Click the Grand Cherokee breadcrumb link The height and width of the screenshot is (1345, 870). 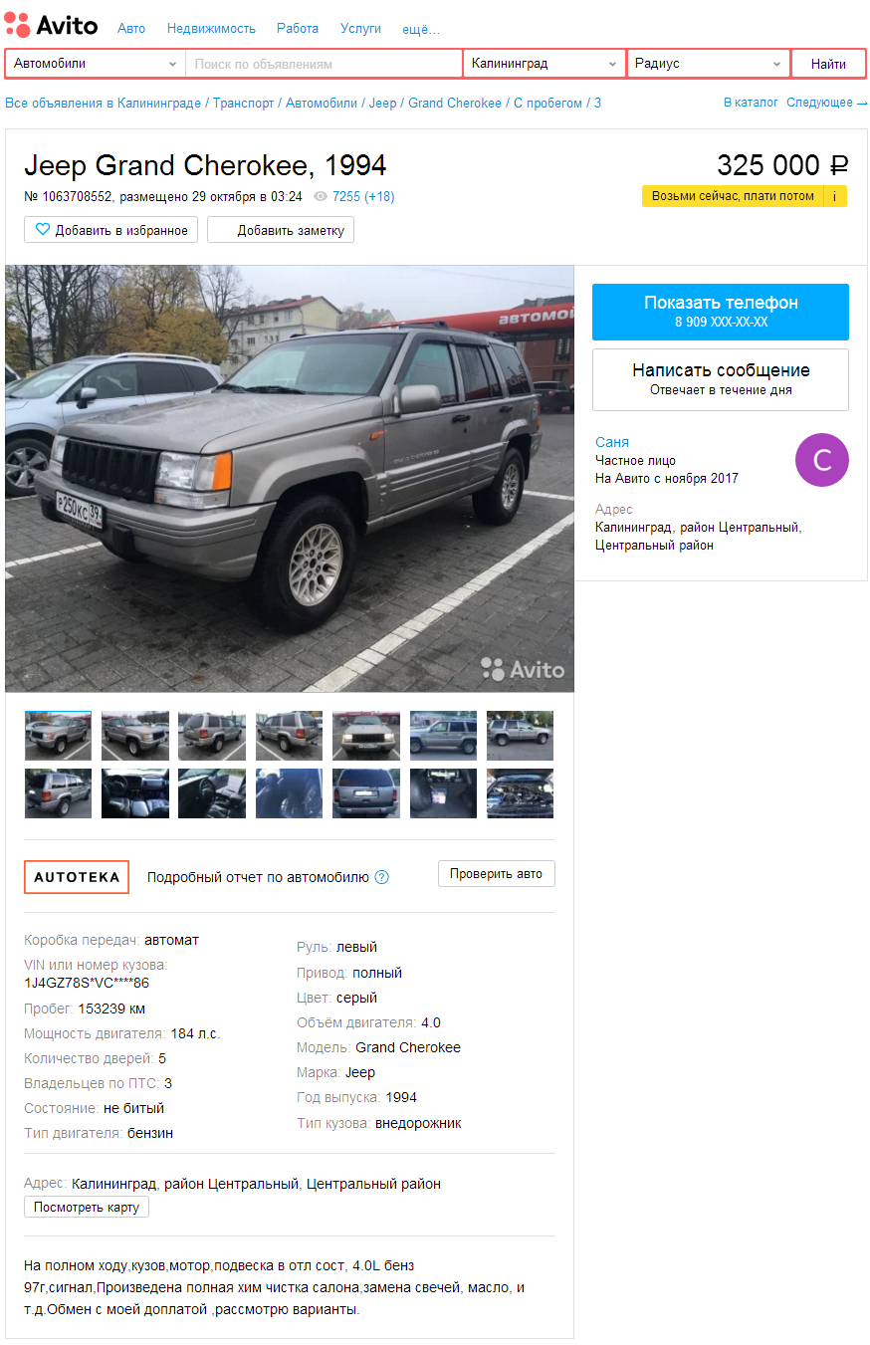(x=455, y=103)
